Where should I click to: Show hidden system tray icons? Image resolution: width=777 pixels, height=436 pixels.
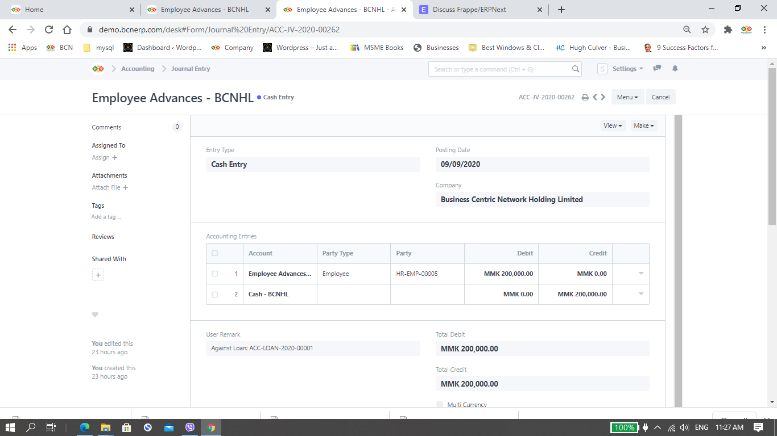pyautogui.click(x=658, y=427)
